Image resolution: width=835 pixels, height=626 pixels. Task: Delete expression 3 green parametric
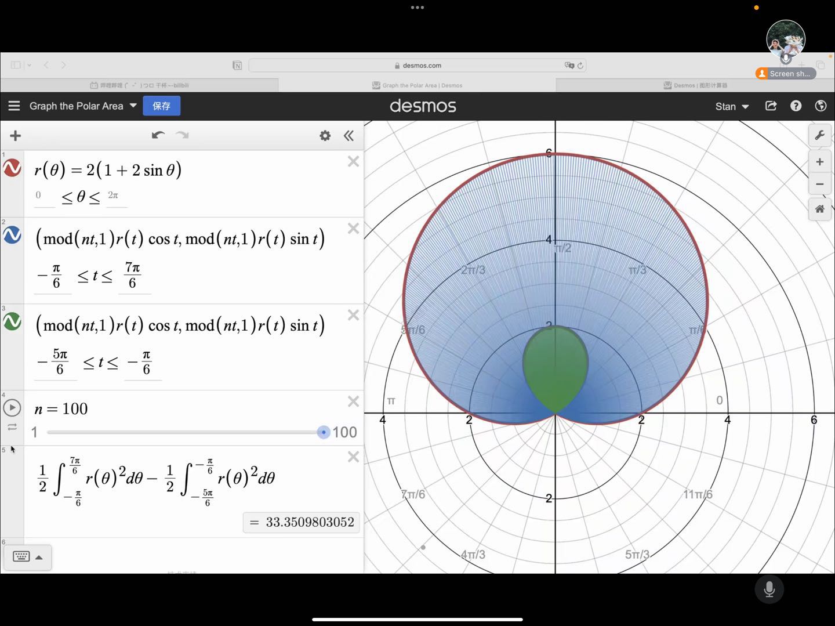[x=353, y=315]
